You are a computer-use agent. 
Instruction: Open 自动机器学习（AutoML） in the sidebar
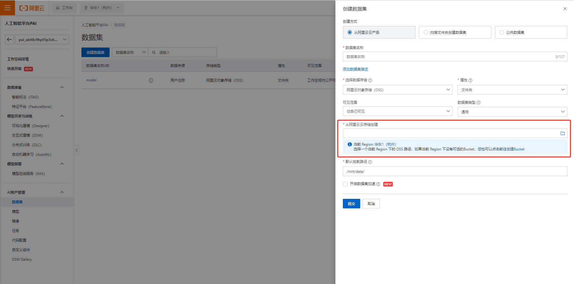point(32,155)
